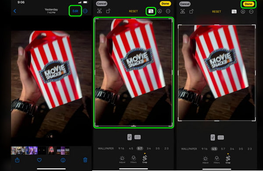This screenshot has width=263, height=171.
Task: Choose landscape orientation in the right screen
Action: [221, 137]
